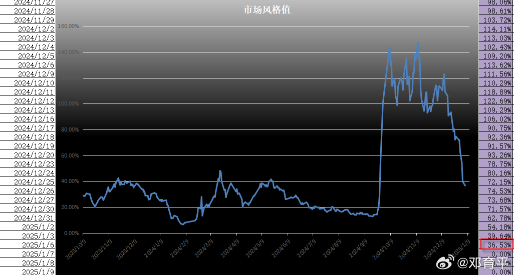The width and height of the screenshot is (514, 275).
Task: Select the date cell 2024/12/20
Action: coord(34,154)
